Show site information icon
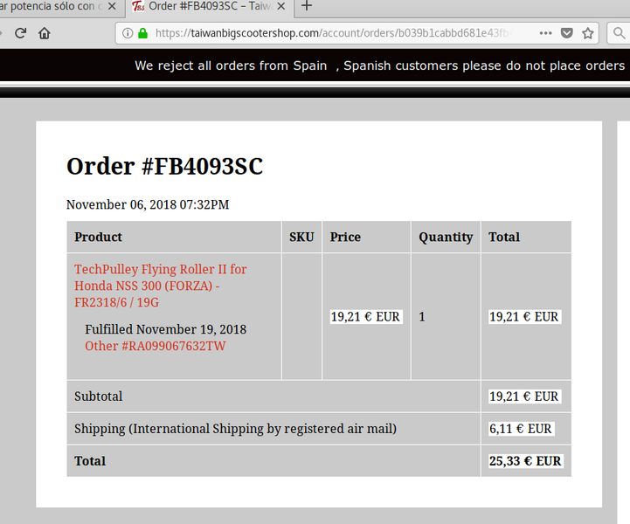 point(128,33)
